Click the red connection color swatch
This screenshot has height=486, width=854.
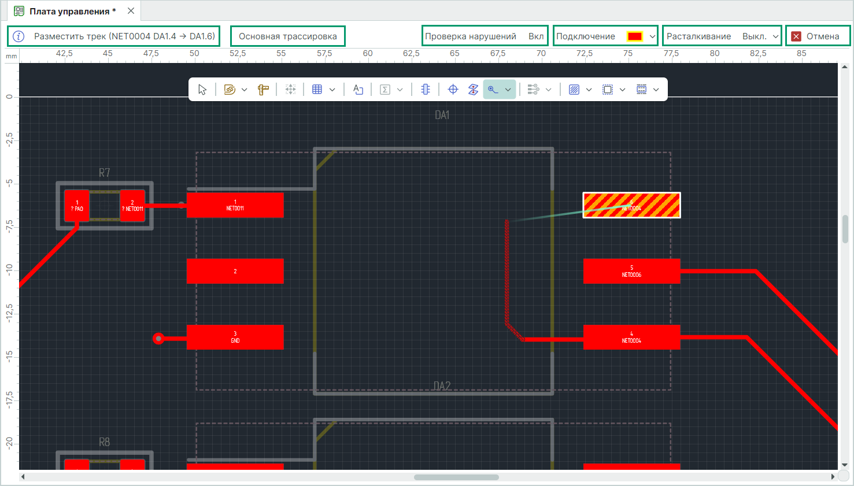coord(634,36)
